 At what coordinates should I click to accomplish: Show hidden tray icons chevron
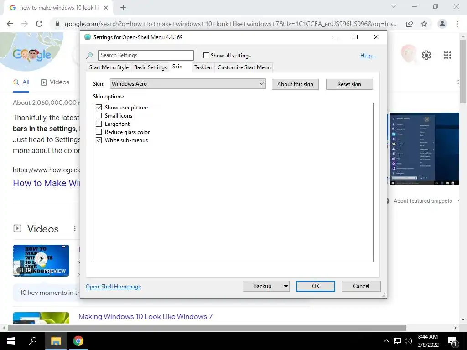pos(386,341)
